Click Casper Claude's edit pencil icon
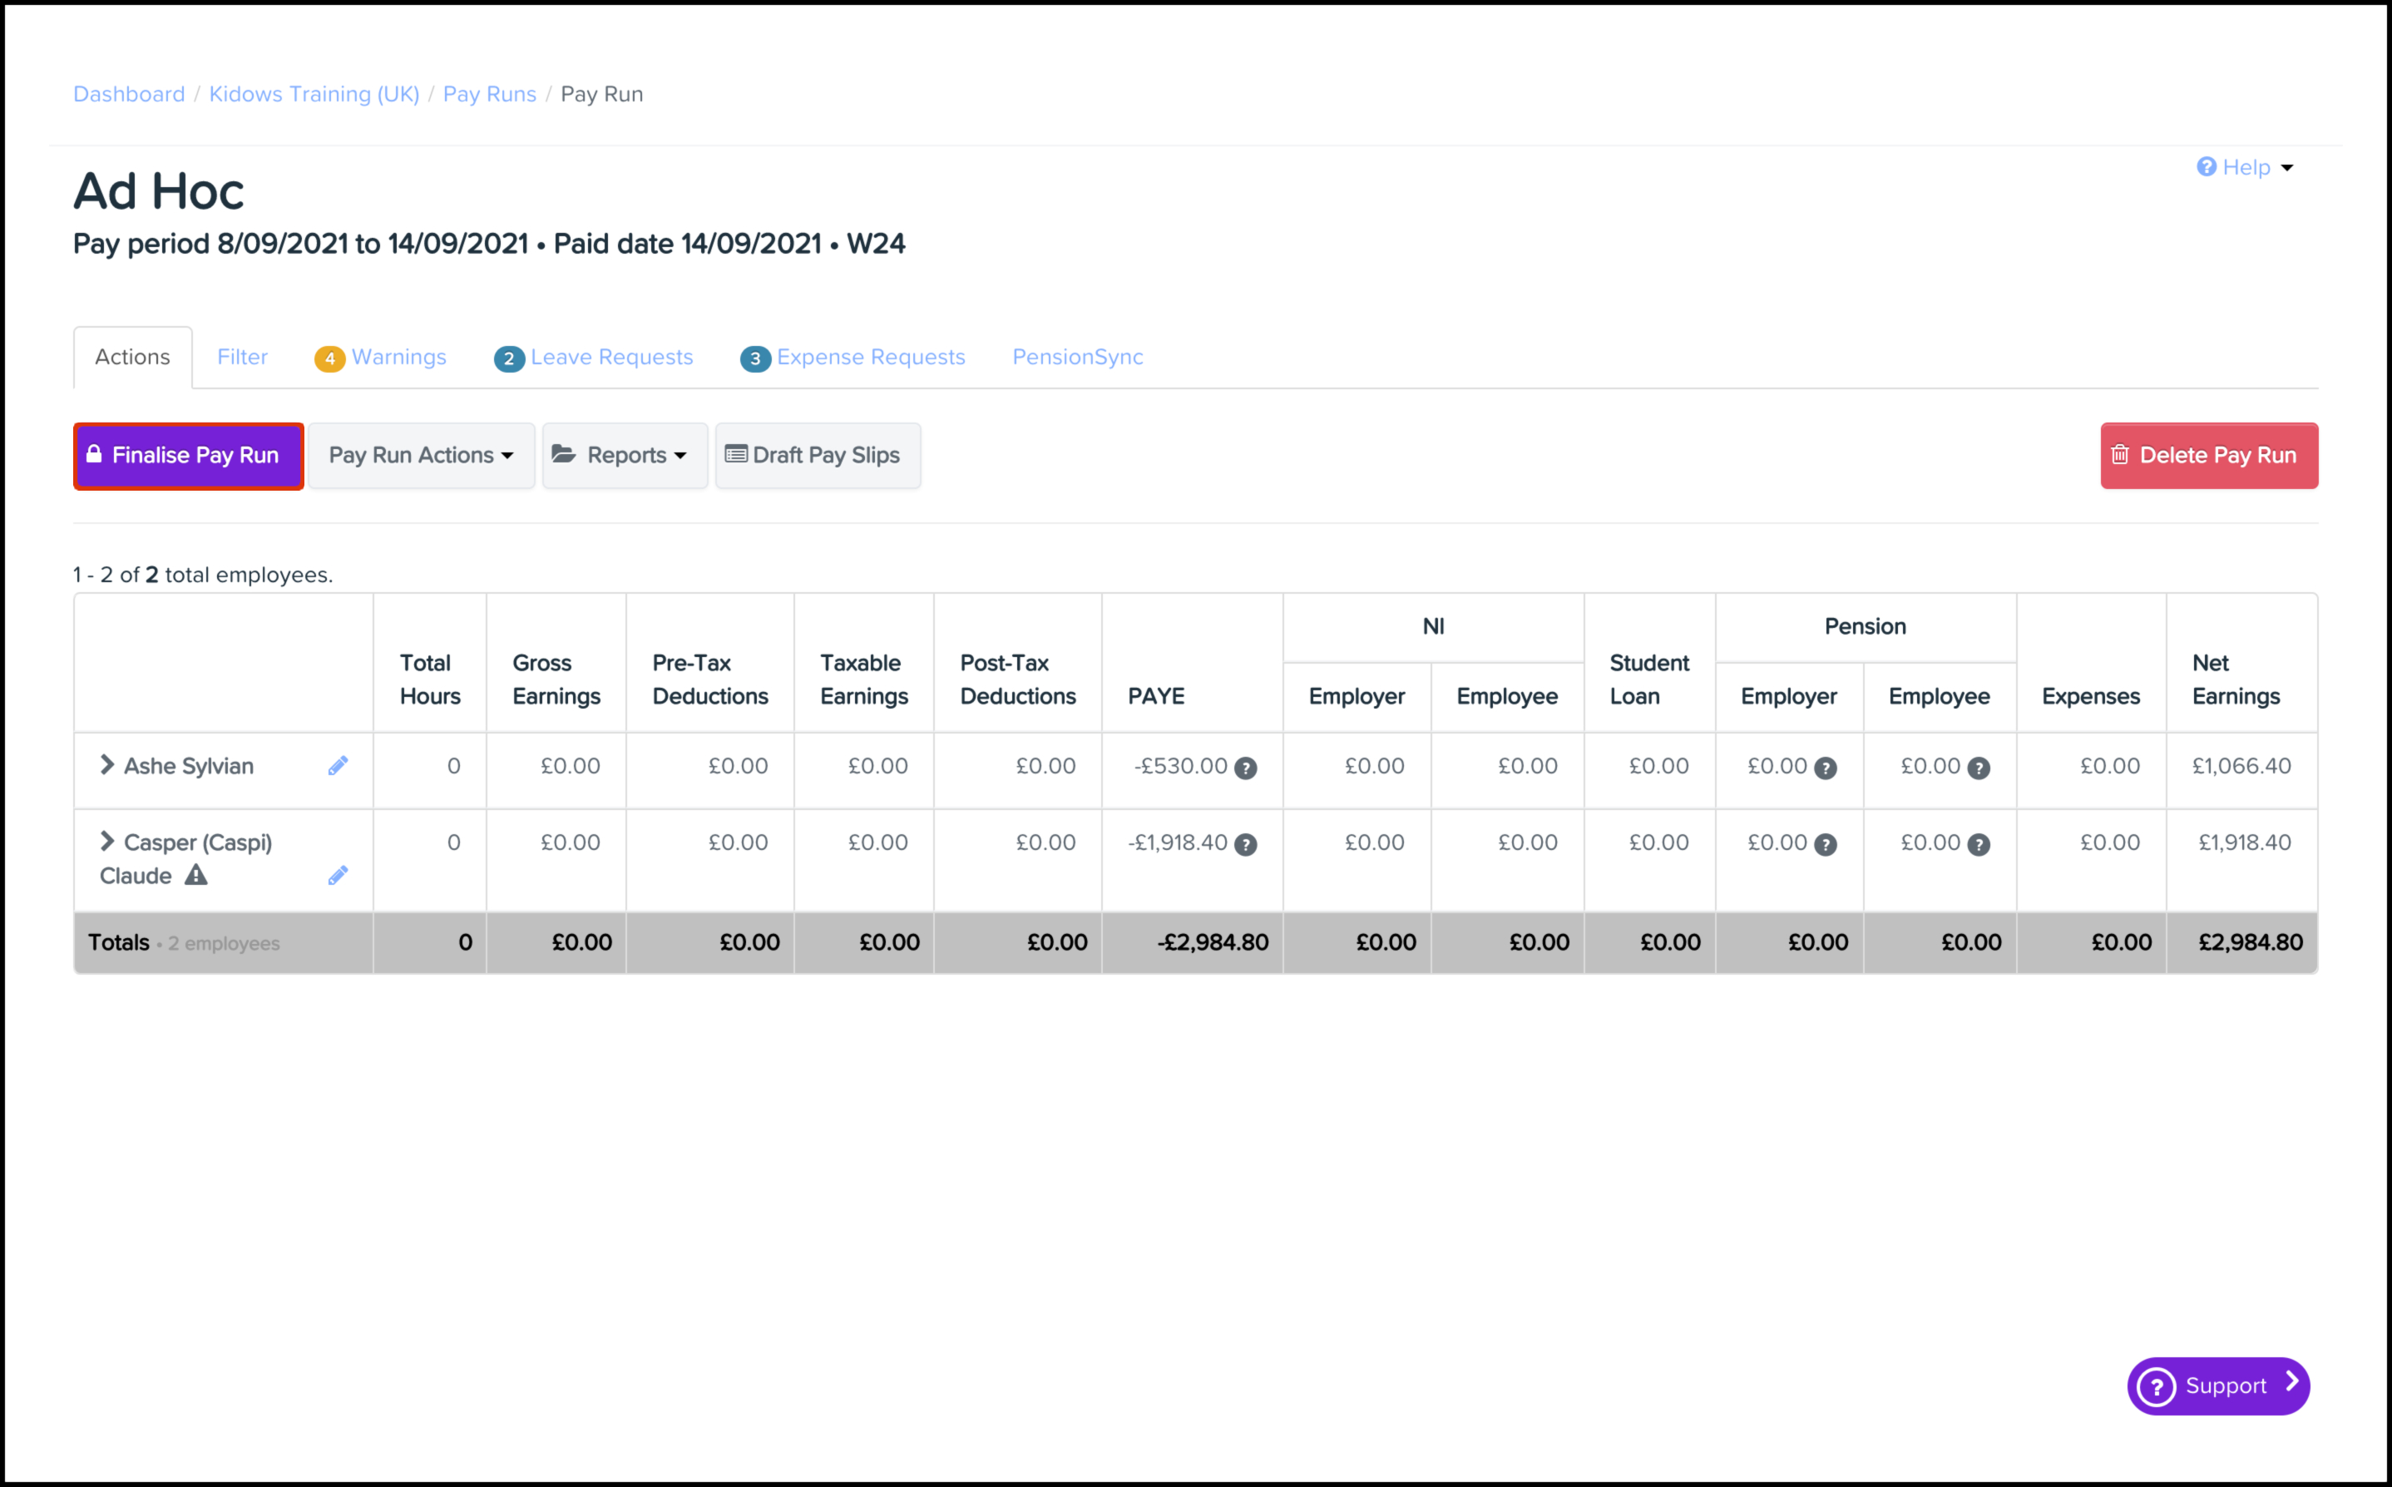The image size is (2392, 1487). tap(338, 875)
